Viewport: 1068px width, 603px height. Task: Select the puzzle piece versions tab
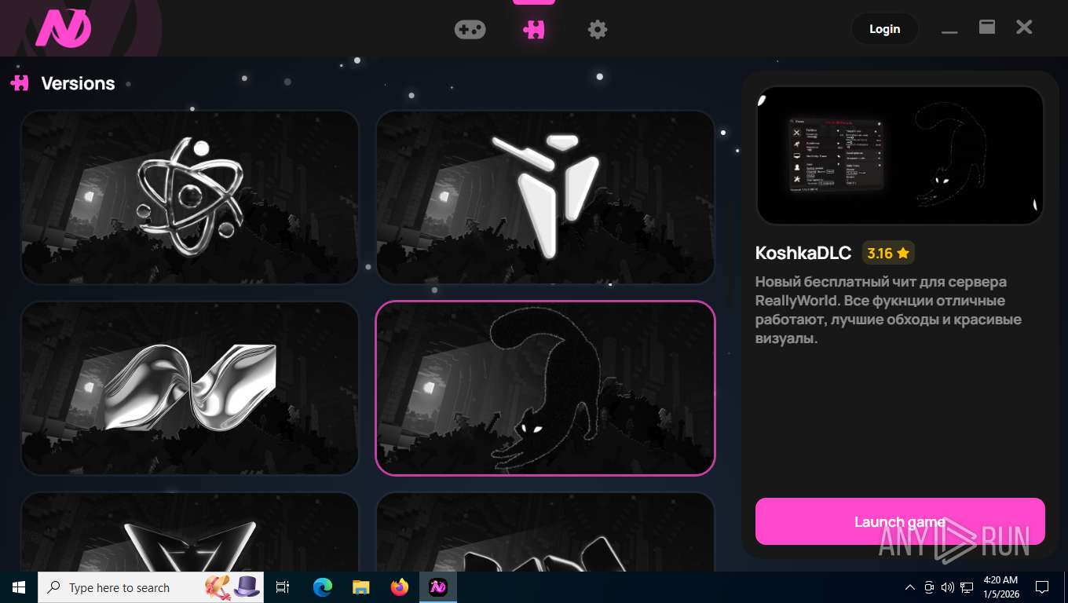[x=534, y=29]
